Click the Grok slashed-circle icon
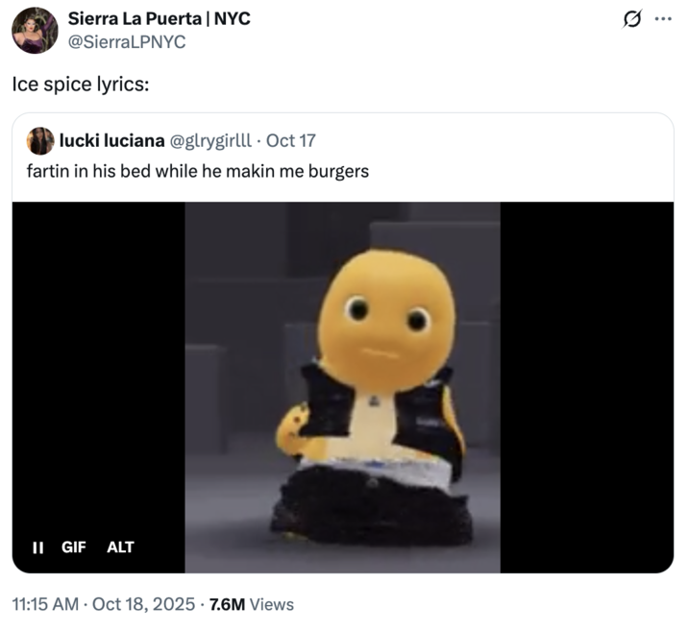The image size is (688, 631). 632,19
